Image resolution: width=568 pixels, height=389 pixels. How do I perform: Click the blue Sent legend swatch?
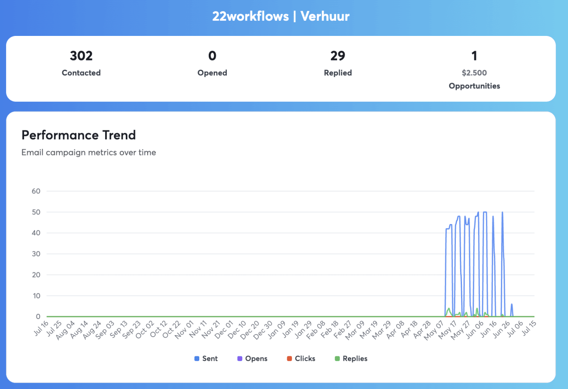pyautogui.click(x=197, y=359)
